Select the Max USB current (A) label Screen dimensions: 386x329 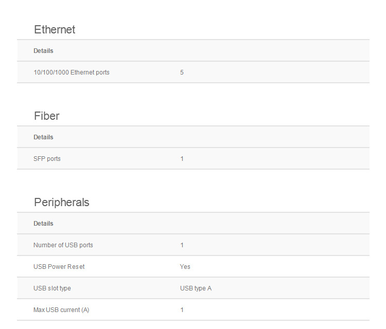coord(61,310)
